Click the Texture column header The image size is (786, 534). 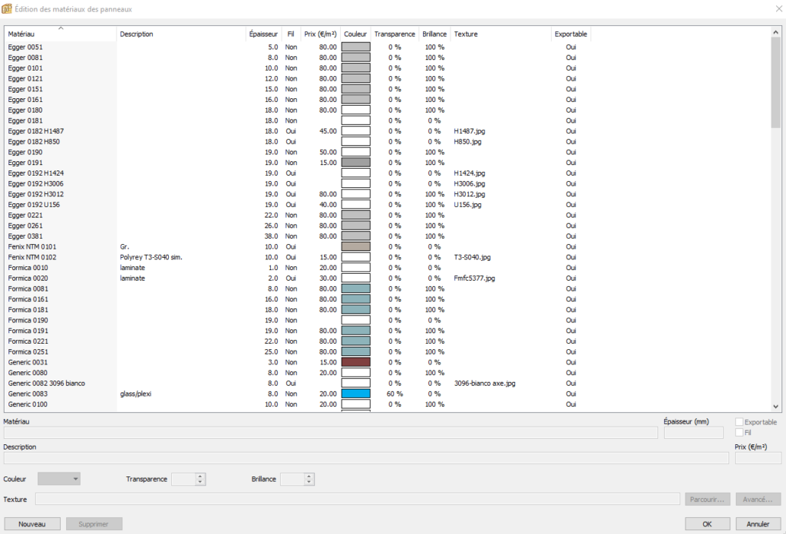point(500,34)
